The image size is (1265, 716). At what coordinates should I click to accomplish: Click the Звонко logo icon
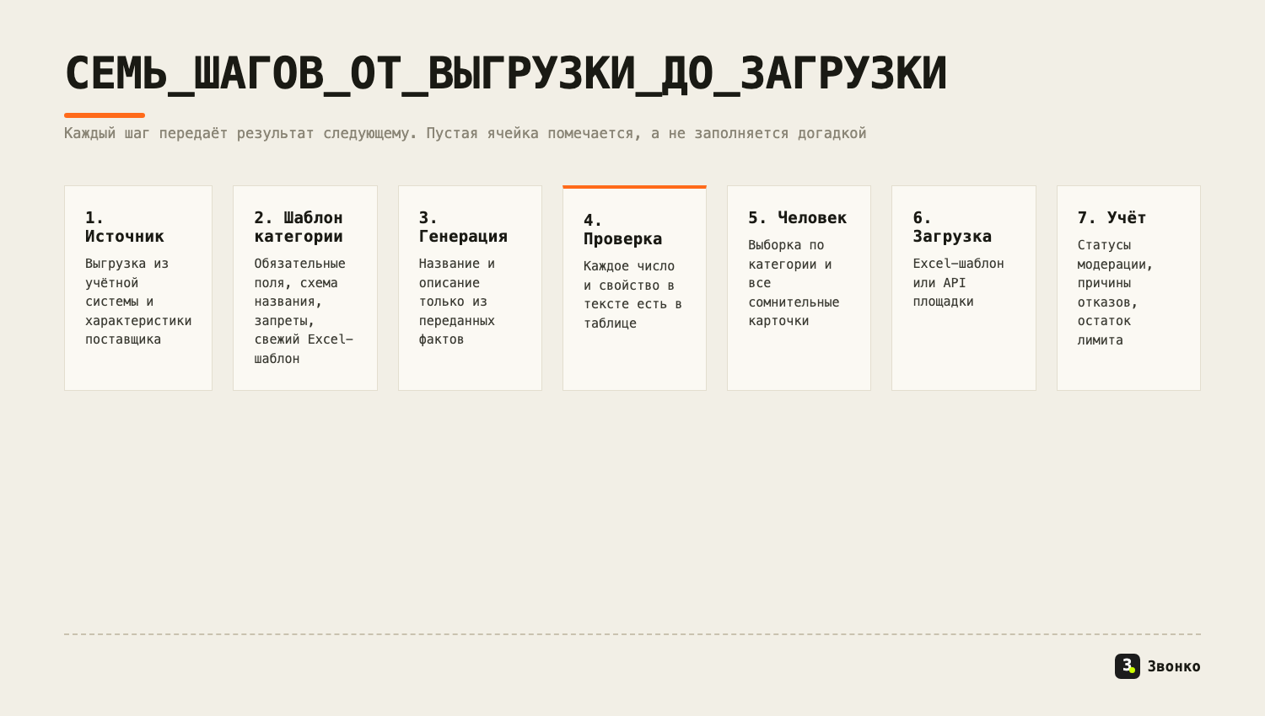tap(1127, 666)
